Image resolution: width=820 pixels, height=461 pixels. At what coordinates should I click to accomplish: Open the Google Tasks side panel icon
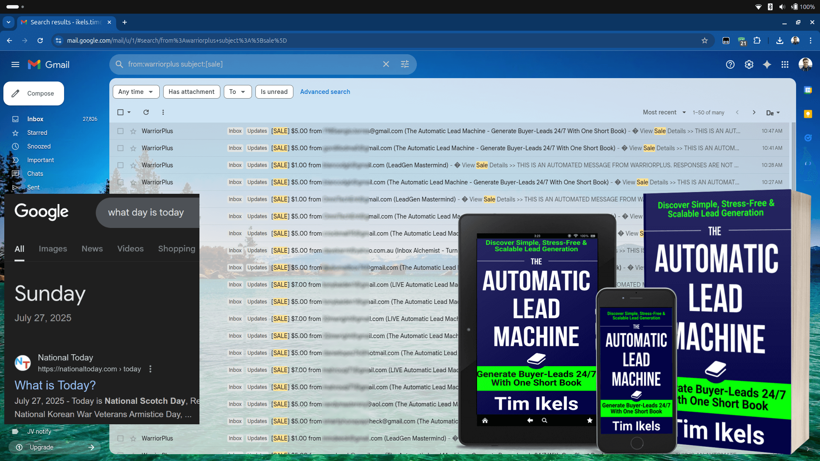(808, 138)
